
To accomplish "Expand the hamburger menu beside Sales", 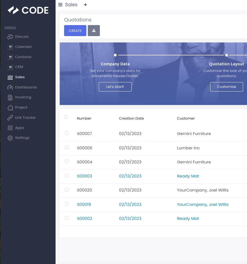I will pyautogui.click(x=61, y=5).
